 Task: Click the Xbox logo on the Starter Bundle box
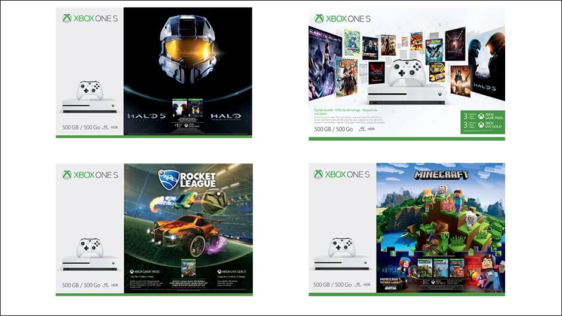319,19
